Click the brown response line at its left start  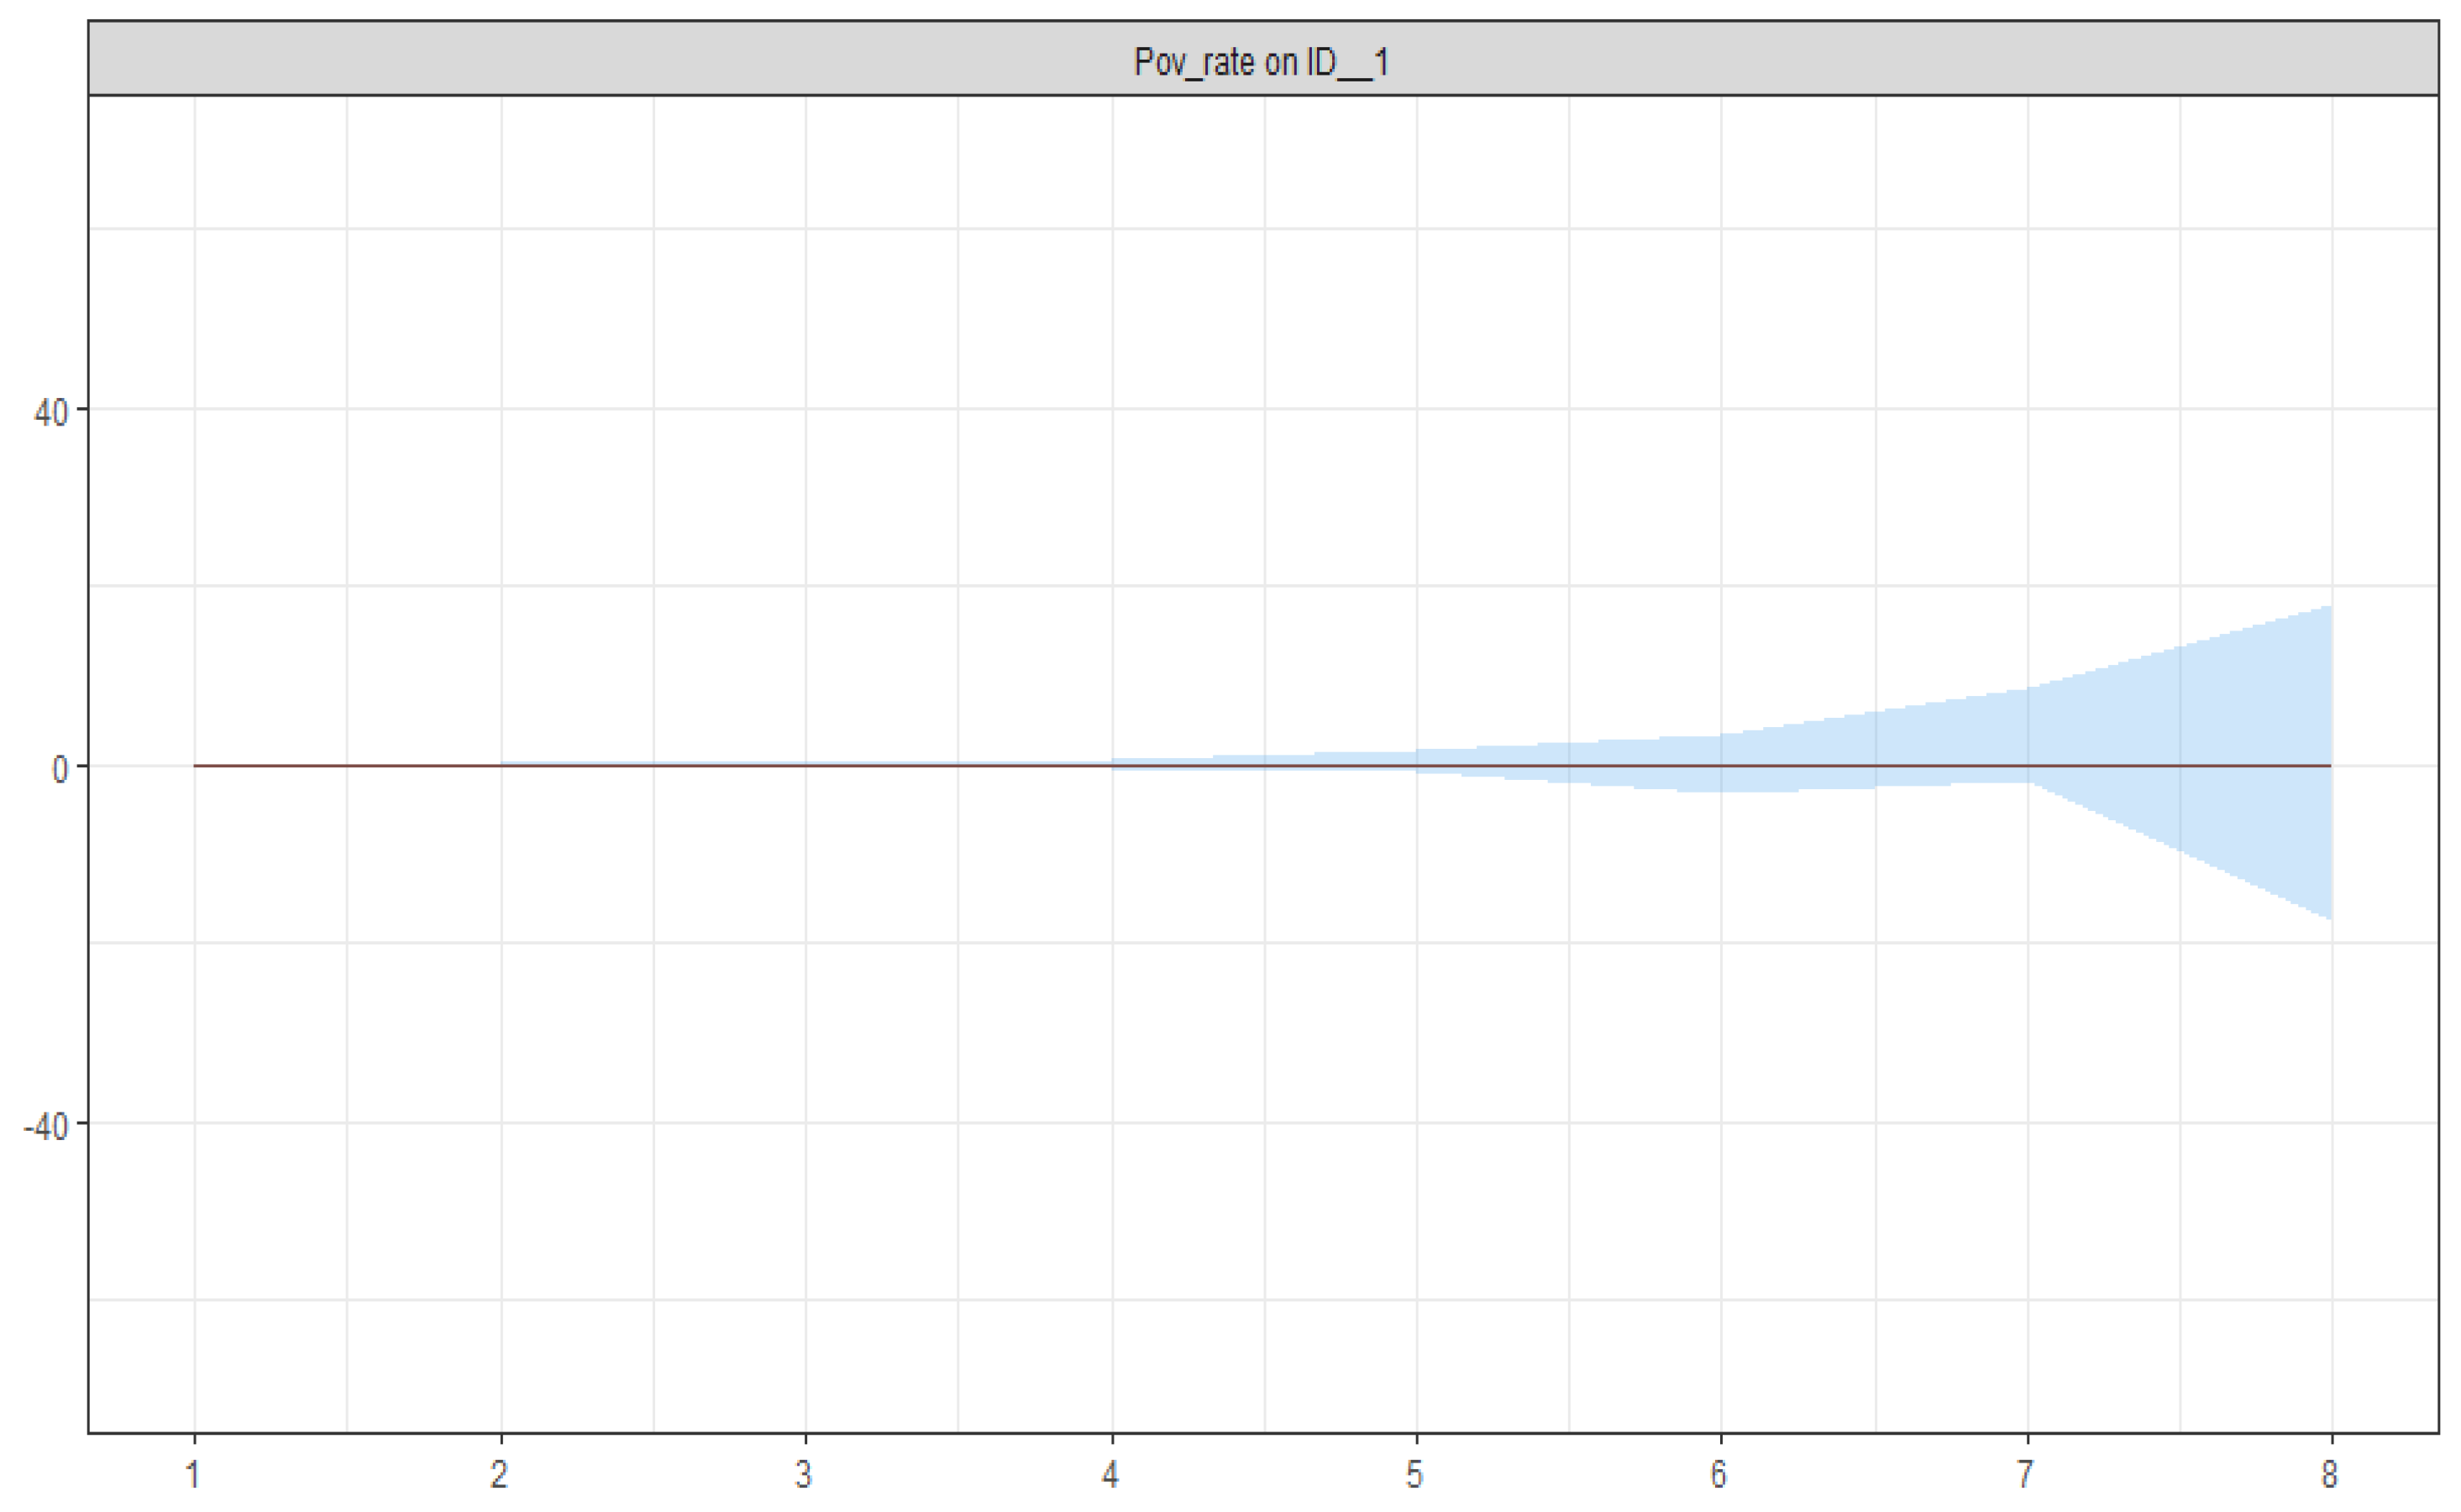[197, 766]
